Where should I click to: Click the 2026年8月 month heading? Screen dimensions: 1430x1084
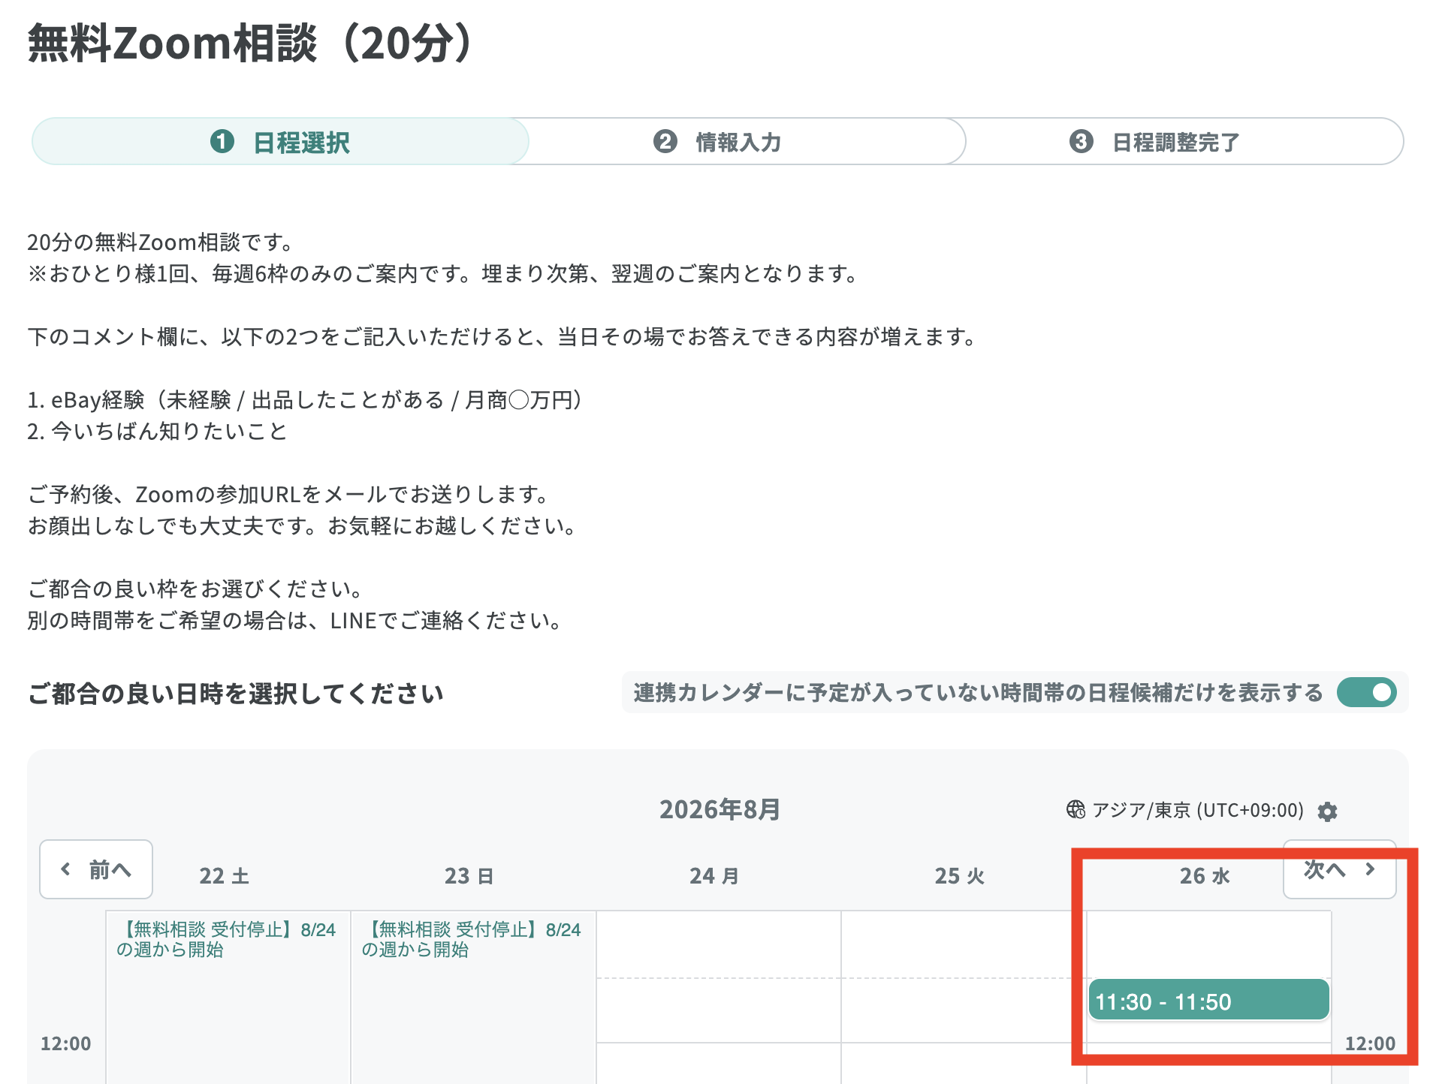pyautogui.click(x=720, y=809)
